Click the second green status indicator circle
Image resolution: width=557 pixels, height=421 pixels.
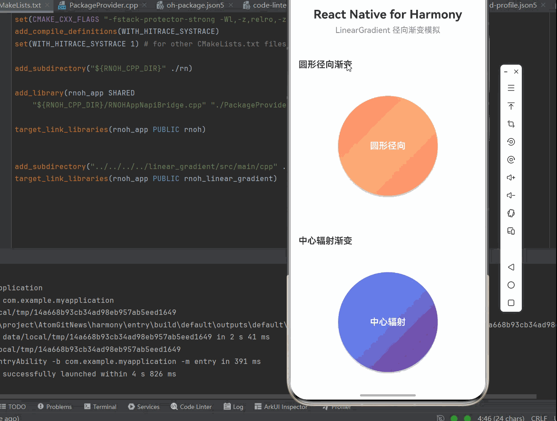(x=467, y=418)
